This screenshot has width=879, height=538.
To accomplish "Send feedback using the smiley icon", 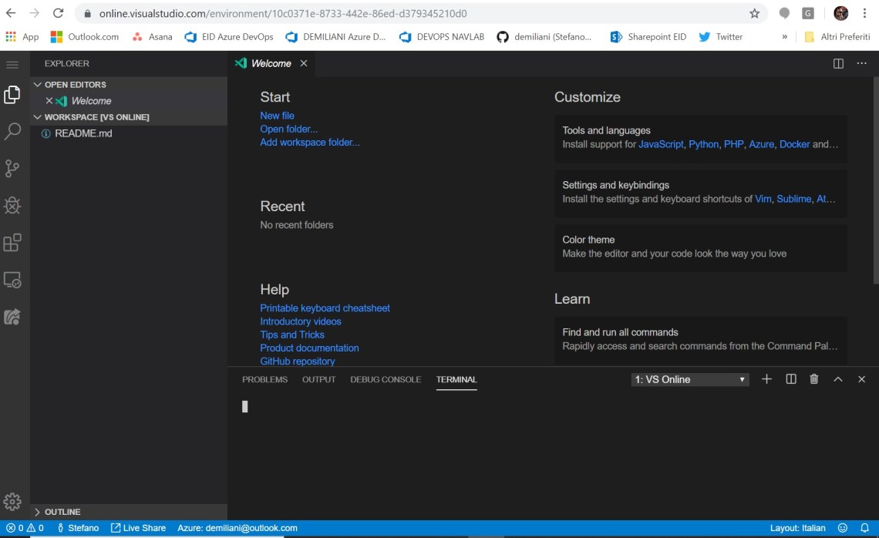I will tap(842, 528).
